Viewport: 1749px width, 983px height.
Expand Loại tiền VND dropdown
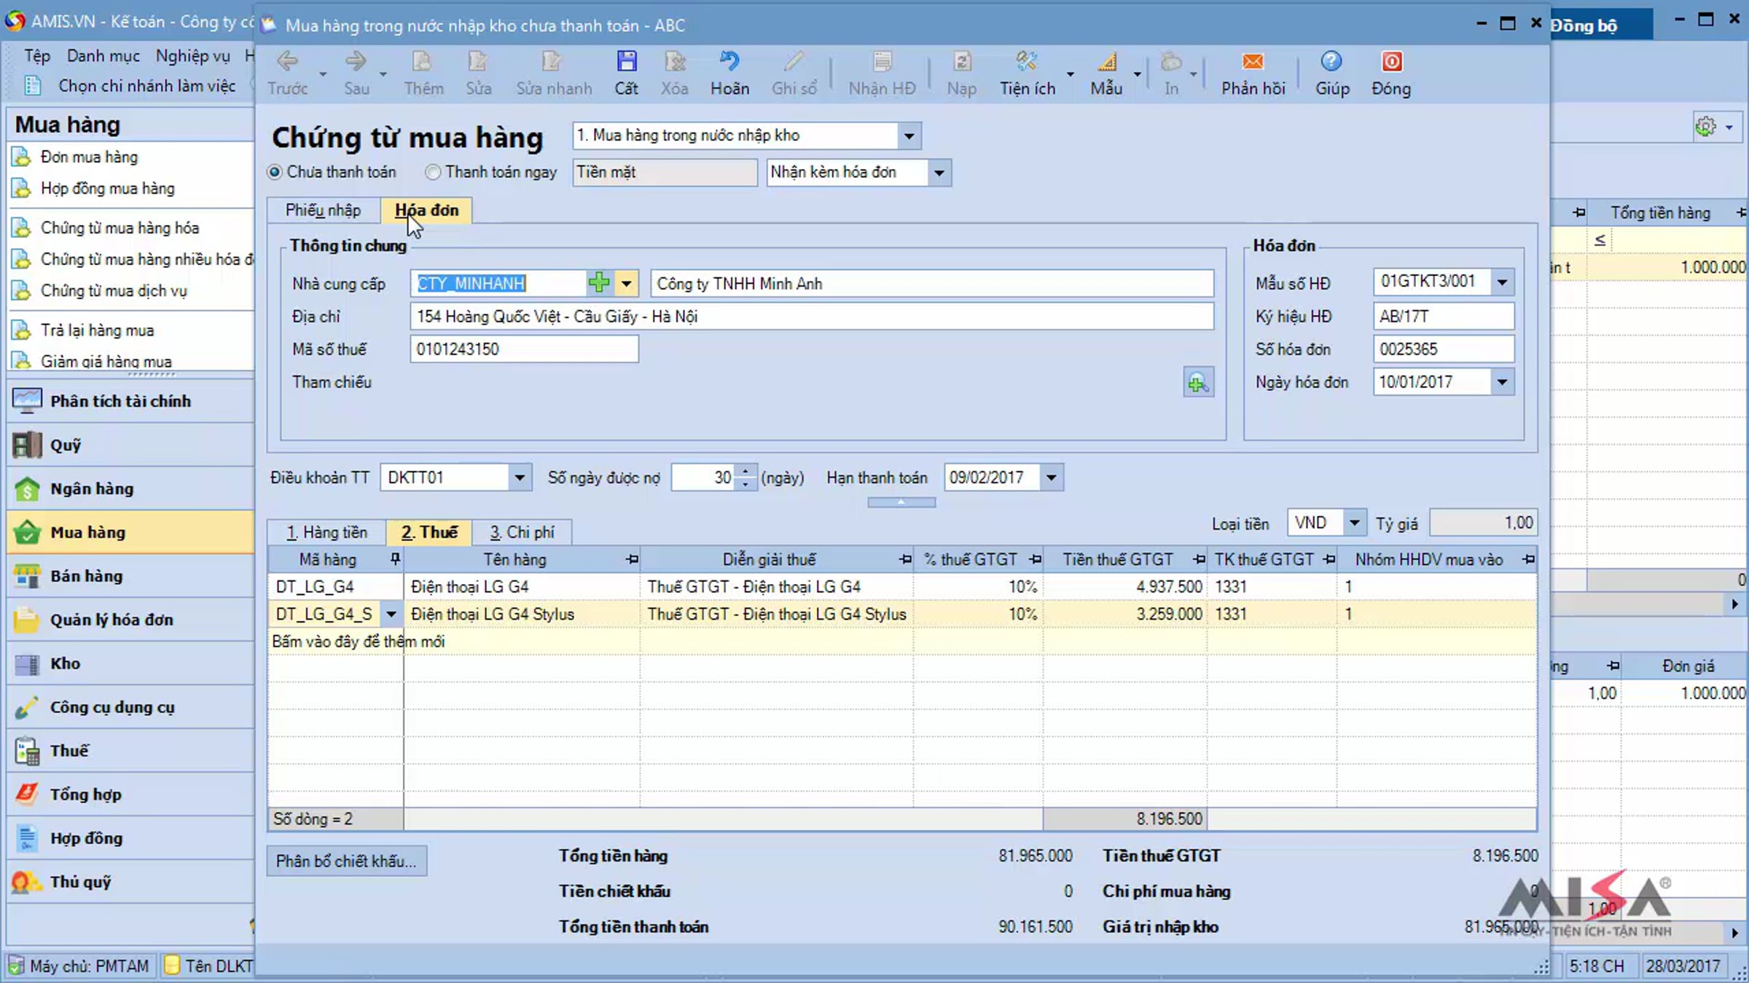1354,523
